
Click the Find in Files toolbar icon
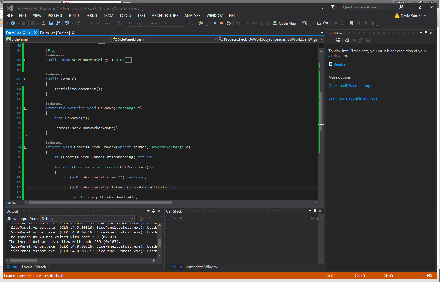click(201, 23)
